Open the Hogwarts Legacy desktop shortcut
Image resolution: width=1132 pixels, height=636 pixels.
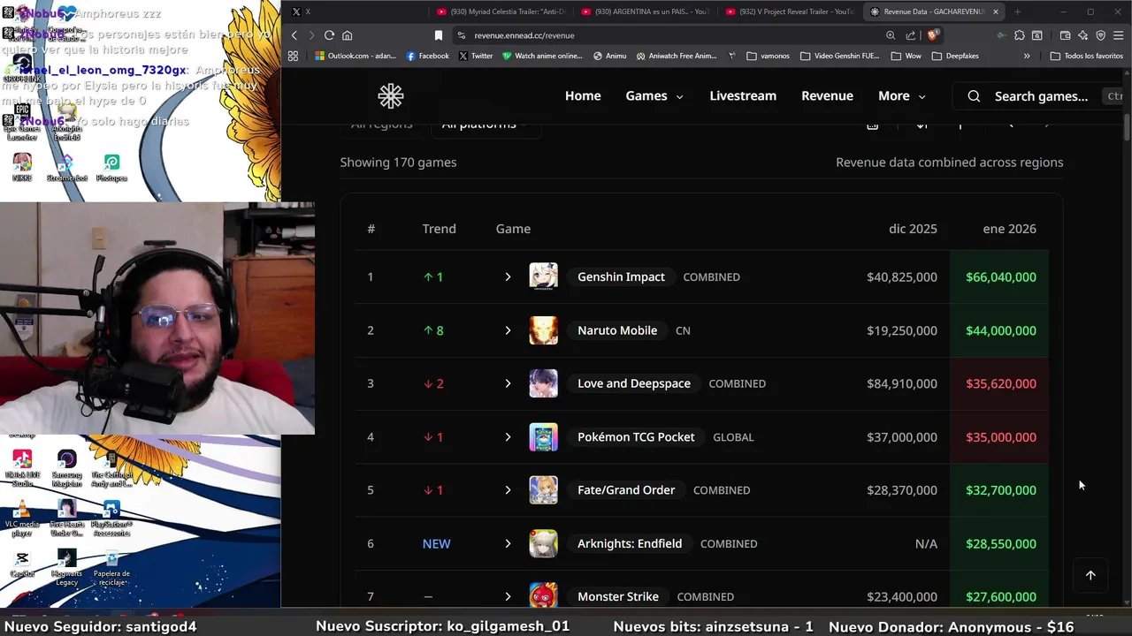(x=66, y=567)
